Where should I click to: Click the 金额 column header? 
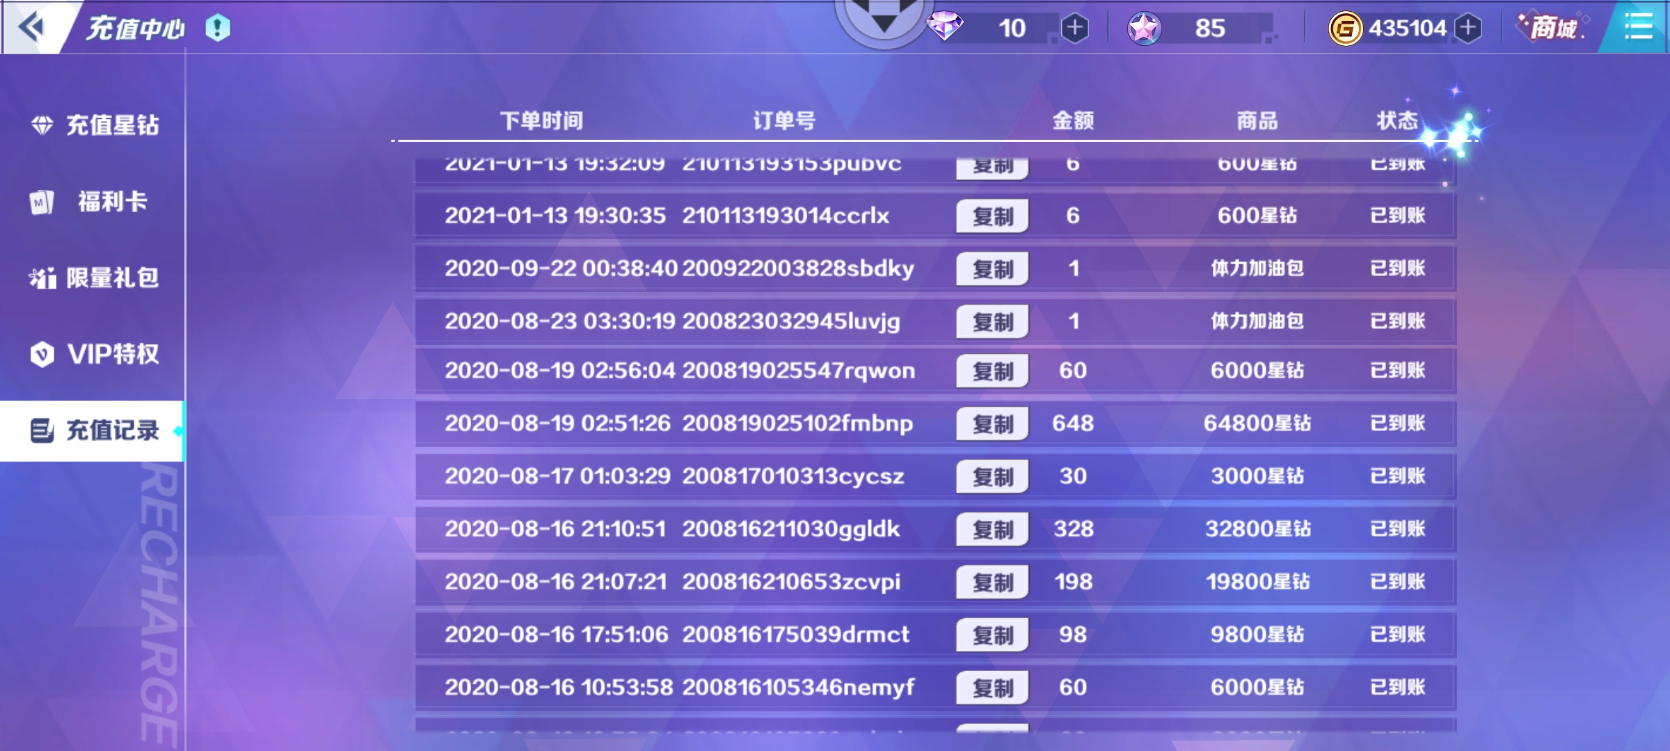coord(1073,121)
